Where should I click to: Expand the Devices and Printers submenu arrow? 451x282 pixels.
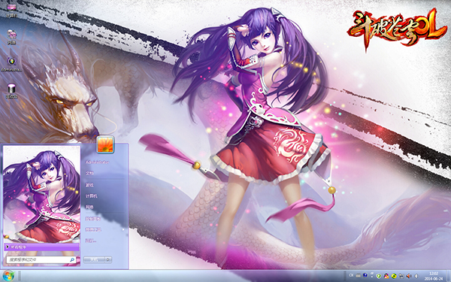(x=123, y=229)
